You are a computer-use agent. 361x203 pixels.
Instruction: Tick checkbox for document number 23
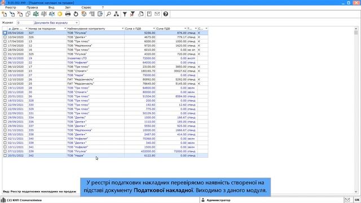point(5,71)
